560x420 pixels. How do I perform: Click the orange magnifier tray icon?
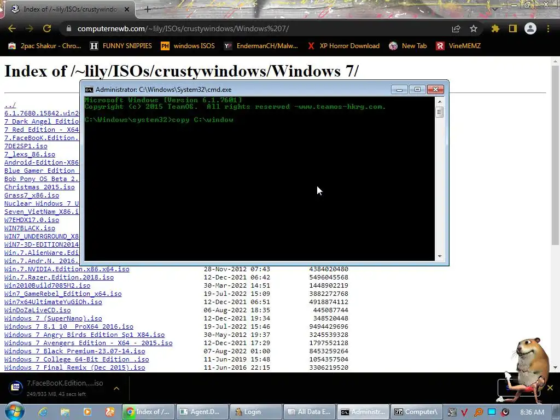pyautogui.click(x=478, y=412)
